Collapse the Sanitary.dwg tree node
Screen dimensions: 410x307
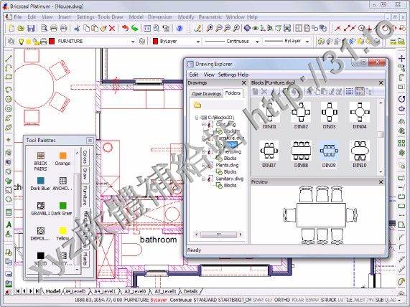pyautogui.click(x=203, y=179)
